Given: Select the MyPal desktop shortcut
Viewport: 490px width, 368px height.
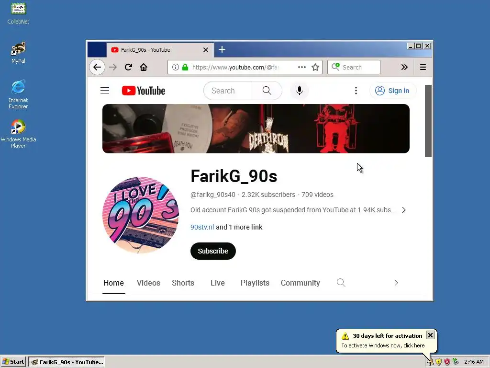Looking at the screenshot, I should coord(18,52).
